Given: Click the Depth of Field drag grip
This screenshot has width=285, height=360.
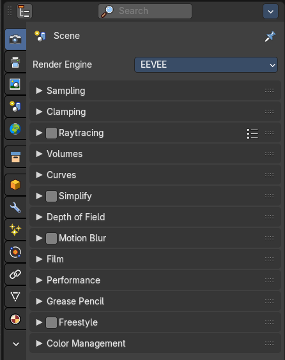Looking at the screenshot, I should 269,217.
